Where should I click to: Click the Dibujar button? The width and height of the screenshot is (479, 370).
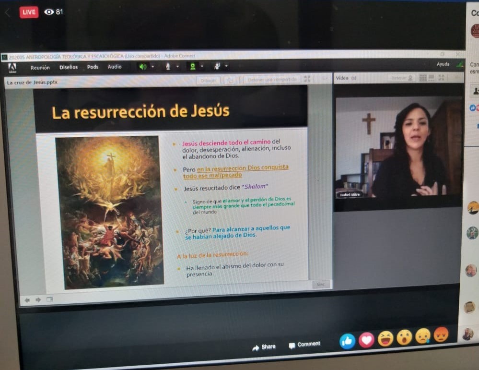[x=209, y=81]
